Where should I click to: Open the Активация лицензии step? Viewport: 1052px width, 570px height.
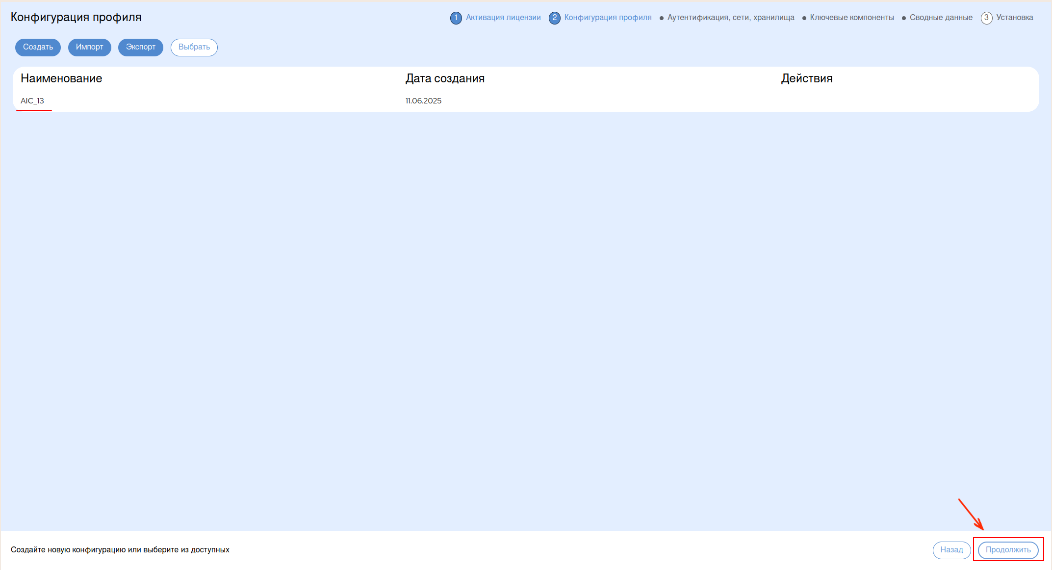tap(503, 18)
